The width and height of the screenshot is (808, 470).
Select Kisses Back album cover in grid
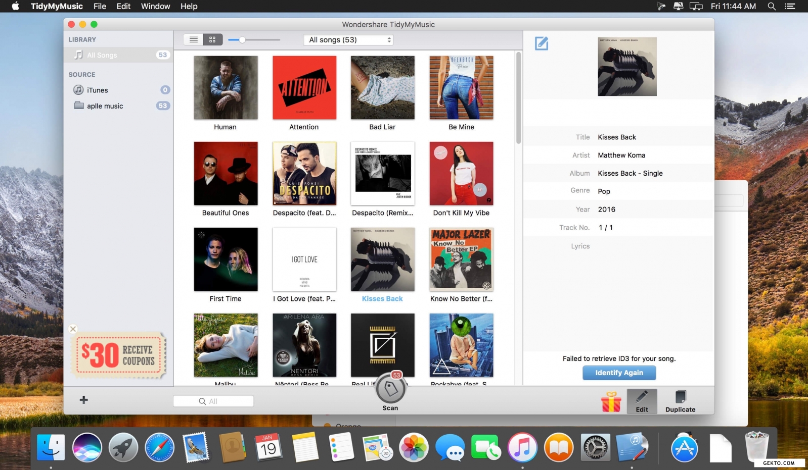click(x=383, y=259)
